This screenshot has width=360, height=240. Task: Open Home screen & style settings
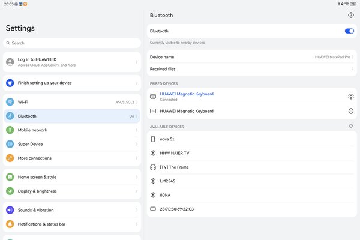click(x=72, y=177)
